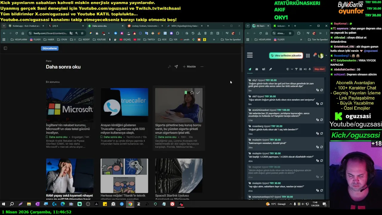Click 'Ultra tarifesine yükseltin' button

click(x=286, y=56)
